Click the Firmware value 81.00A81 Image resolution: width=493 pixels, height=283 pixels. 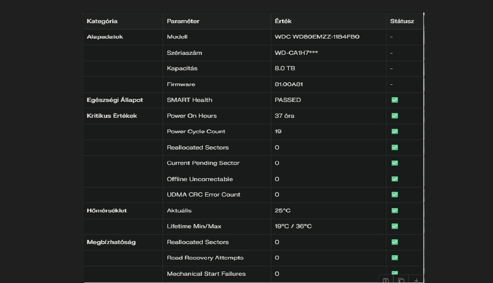[288, 84]
